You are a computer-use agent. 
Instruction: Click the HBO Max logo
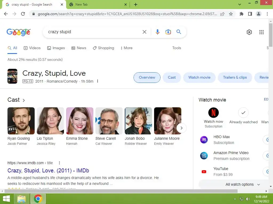[x=204, y=140]
